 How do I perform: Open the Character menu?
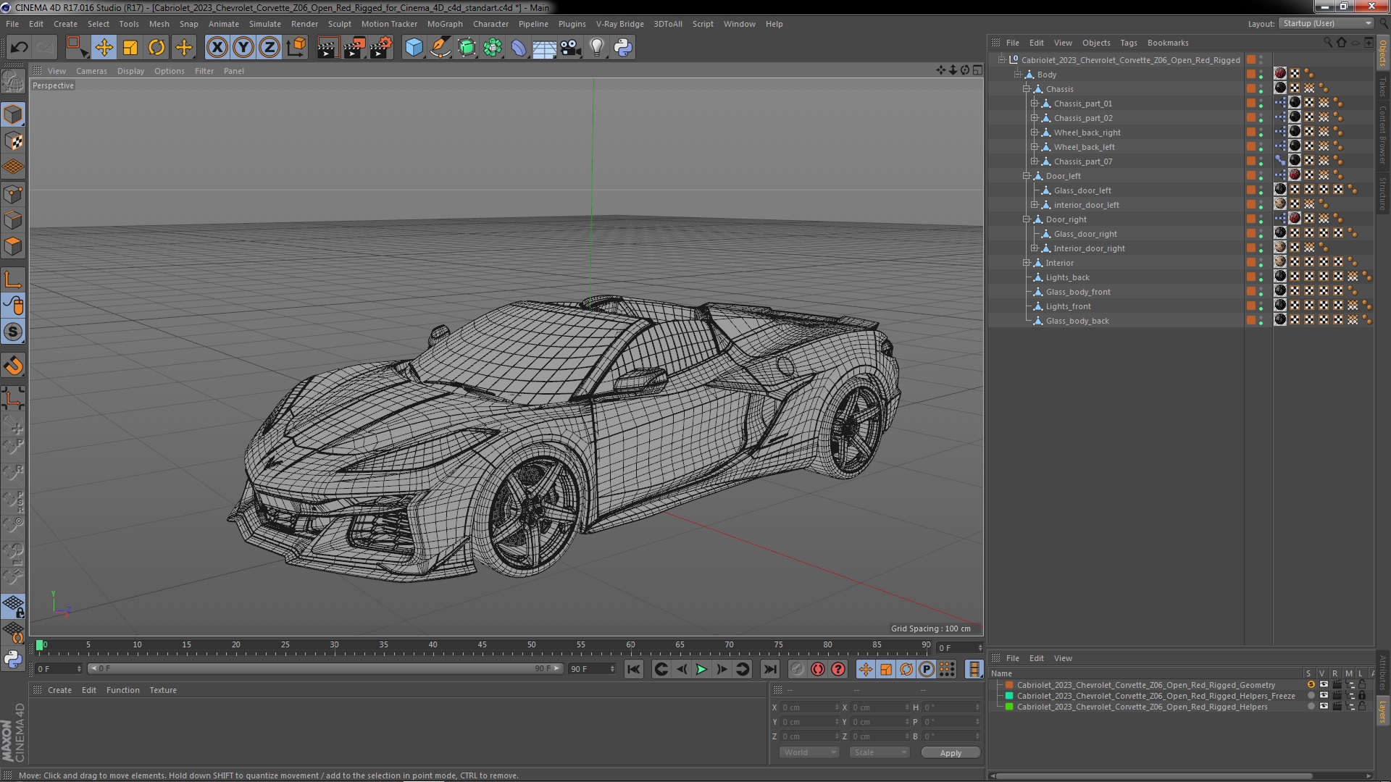click(490, 24)
